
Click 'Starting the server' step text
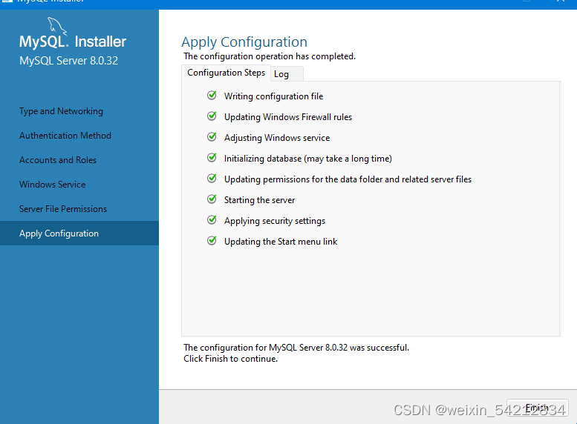point(259,200)
